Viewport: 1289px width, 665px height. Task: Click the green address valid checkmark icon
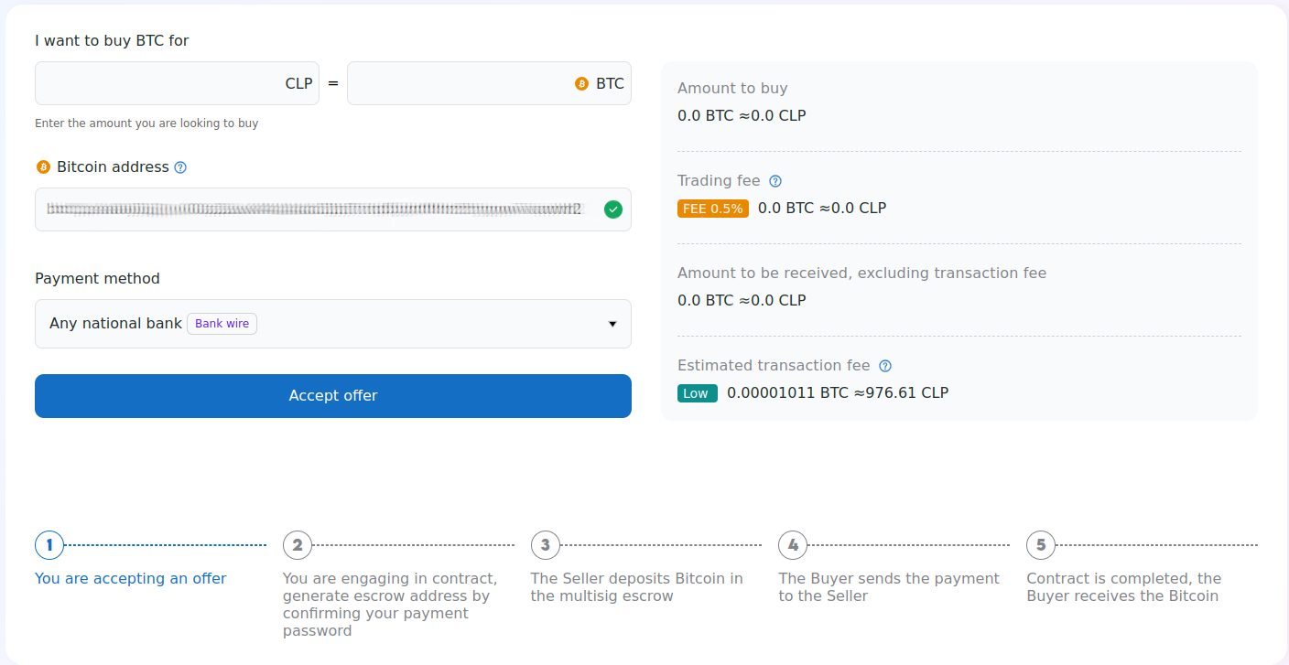[613, 209]
